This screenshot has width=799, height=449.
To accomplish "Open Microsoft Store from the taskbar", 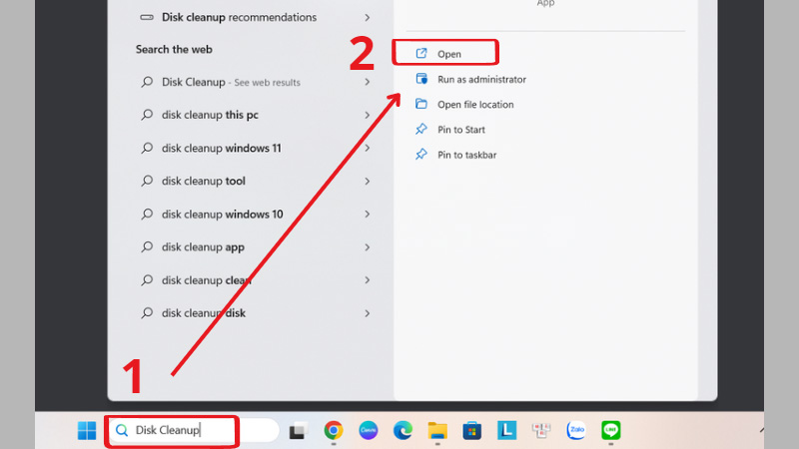I will point(471,430).
